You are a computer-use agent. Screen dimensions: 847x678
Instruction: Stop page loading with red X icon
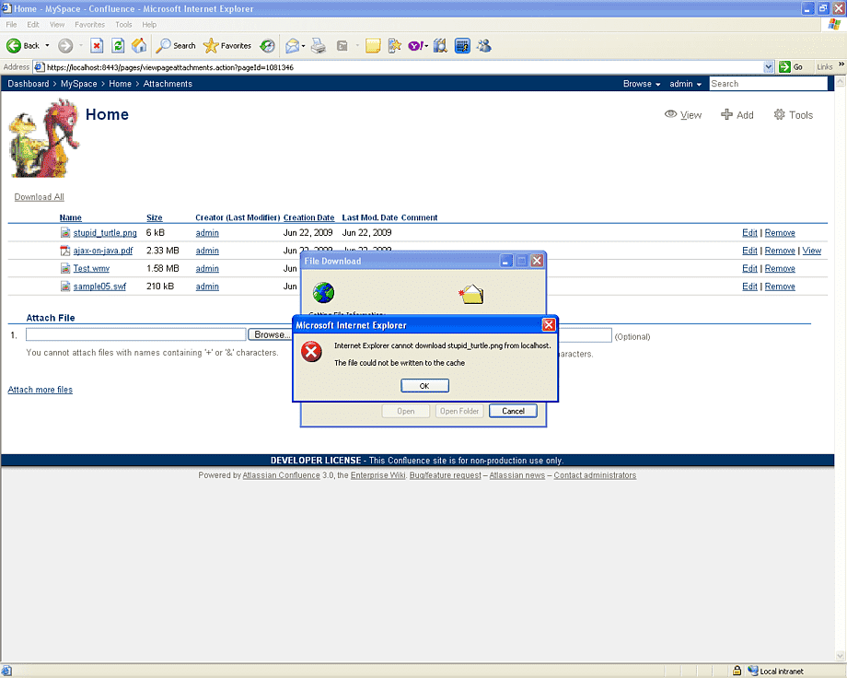[97, 46]
